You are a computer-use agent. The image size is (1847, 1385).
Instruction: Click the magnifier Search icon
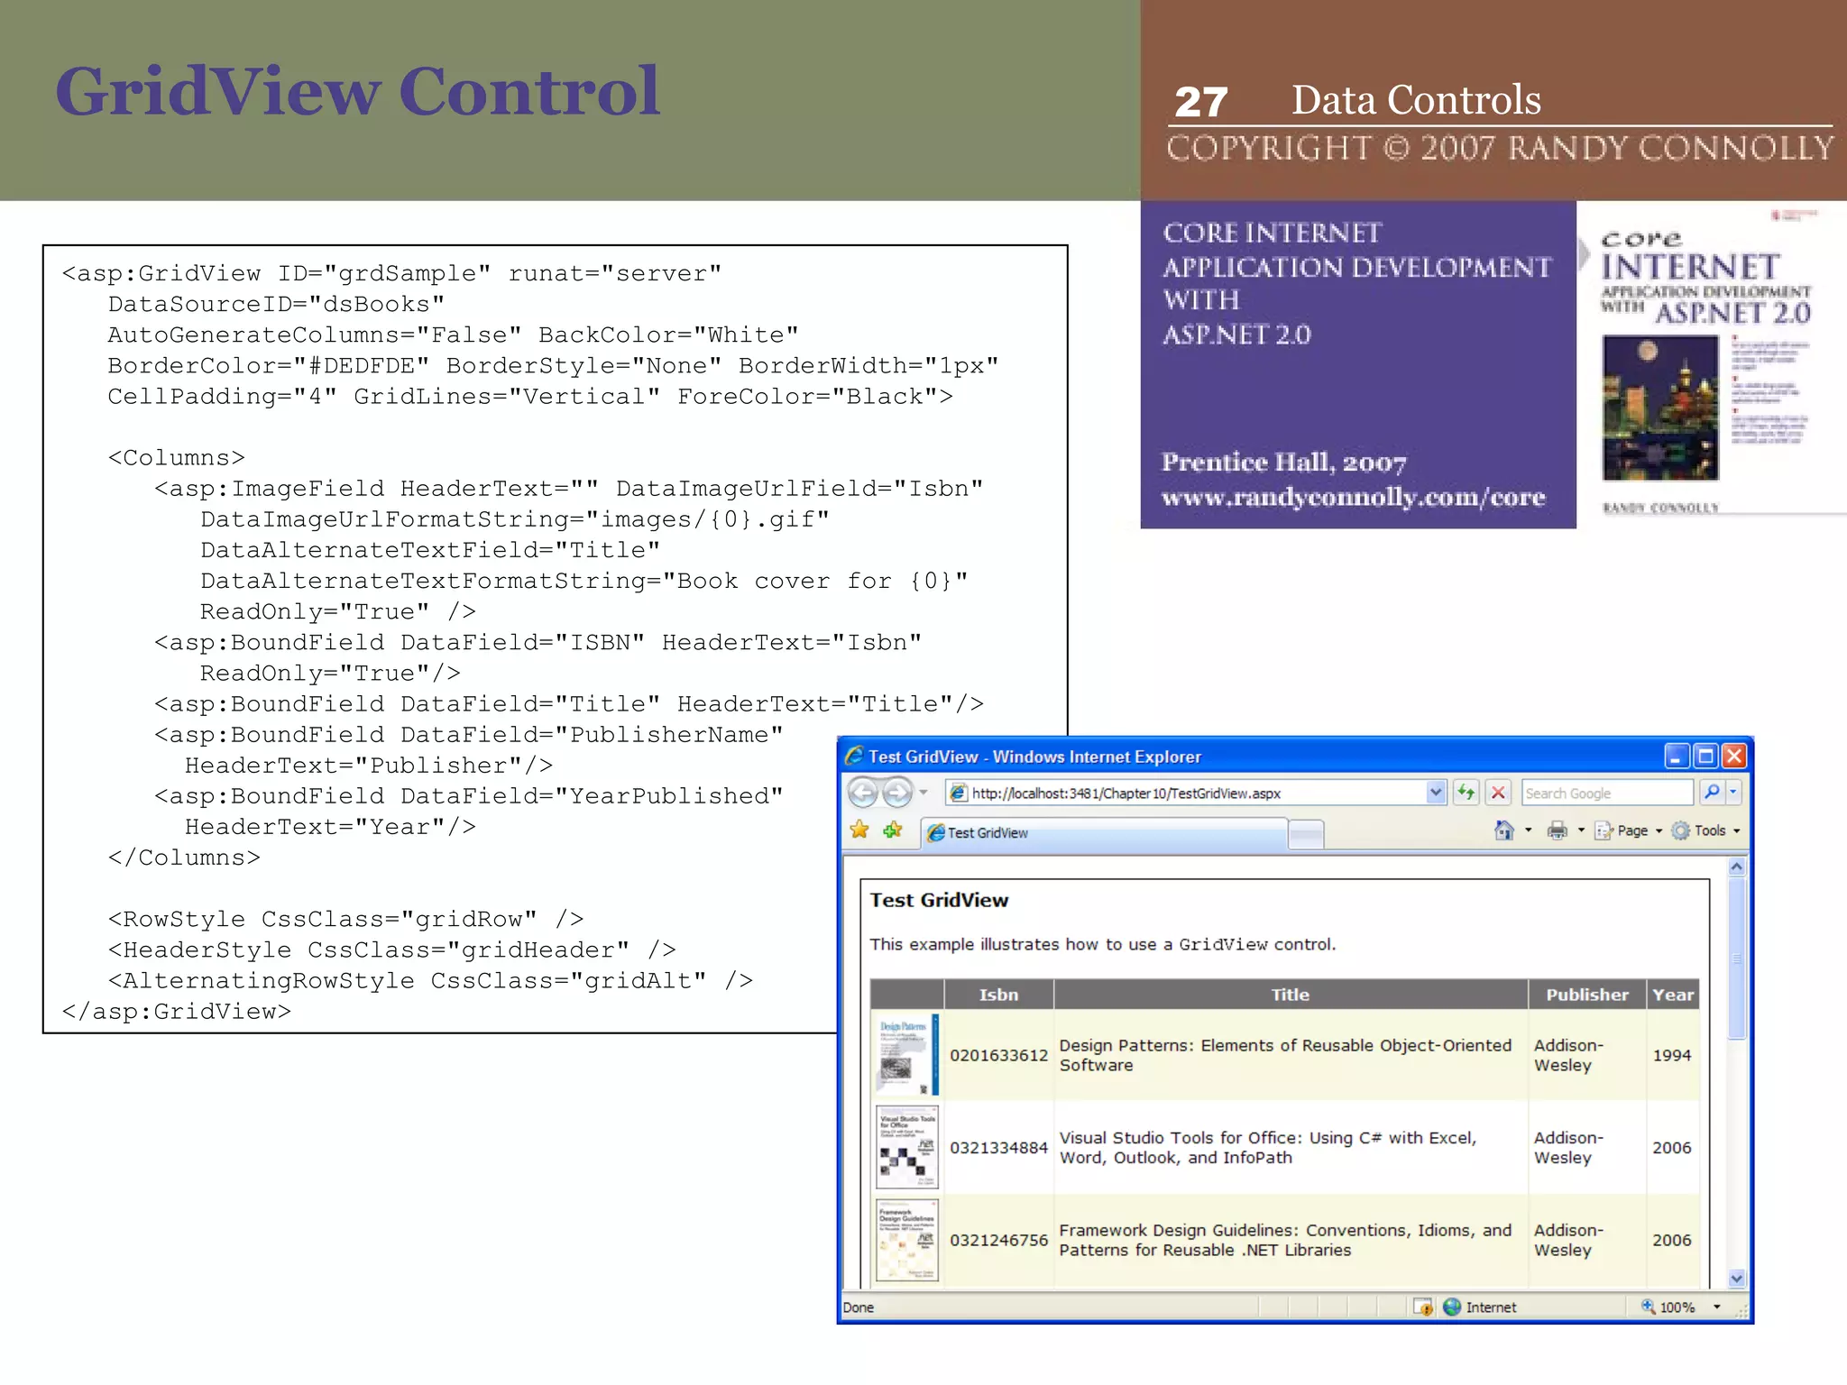[x=1712, y=793]
